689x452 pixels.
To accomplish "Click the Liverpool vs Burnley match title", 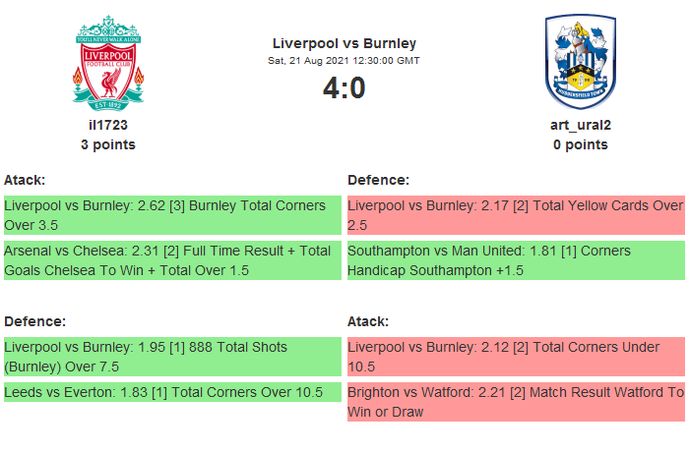I will (x=344, y=43).
